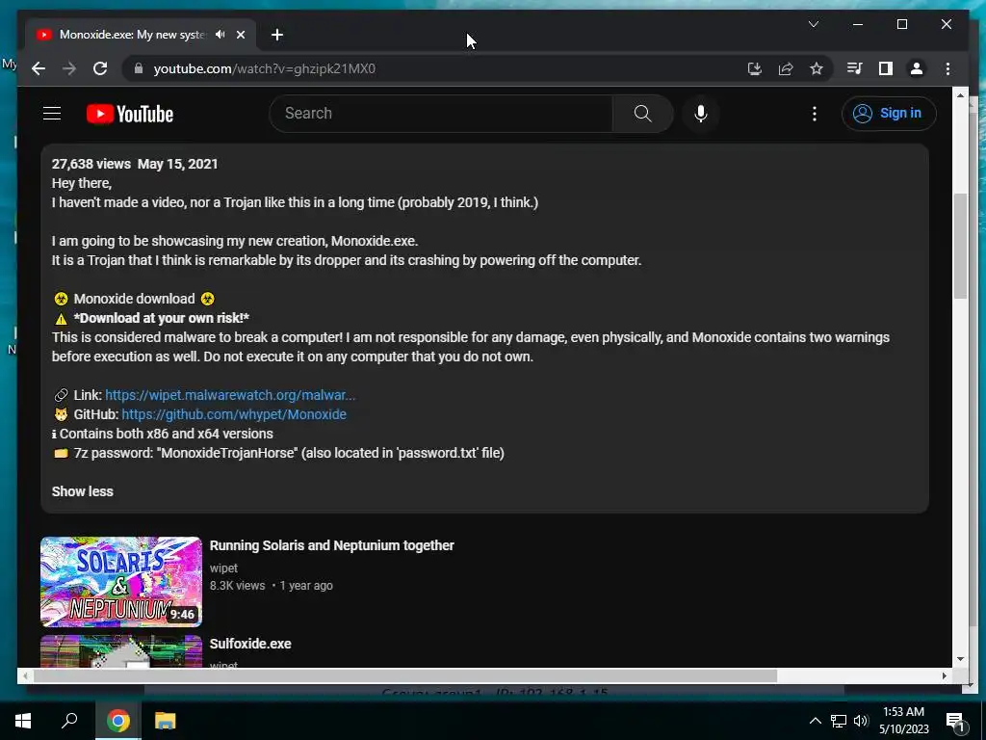Screen dimensions: 986x740
Task: Open the Running Solaris and Neptunium together title
Action: 331,545
